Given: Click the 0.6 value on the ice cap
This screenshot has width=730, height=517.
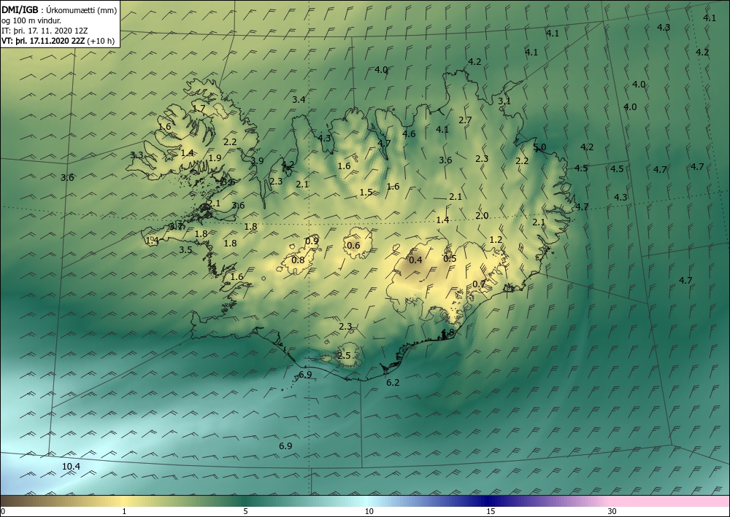Looking at the screenshot, I should coord(353,246).
